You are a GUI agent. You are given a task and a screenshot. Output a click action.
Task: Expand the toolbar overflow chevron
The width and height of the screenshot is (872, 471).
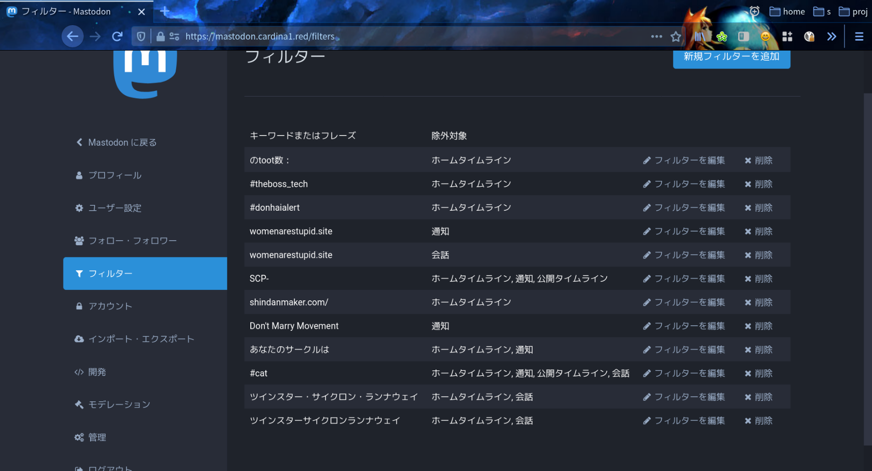coord(831,37)
